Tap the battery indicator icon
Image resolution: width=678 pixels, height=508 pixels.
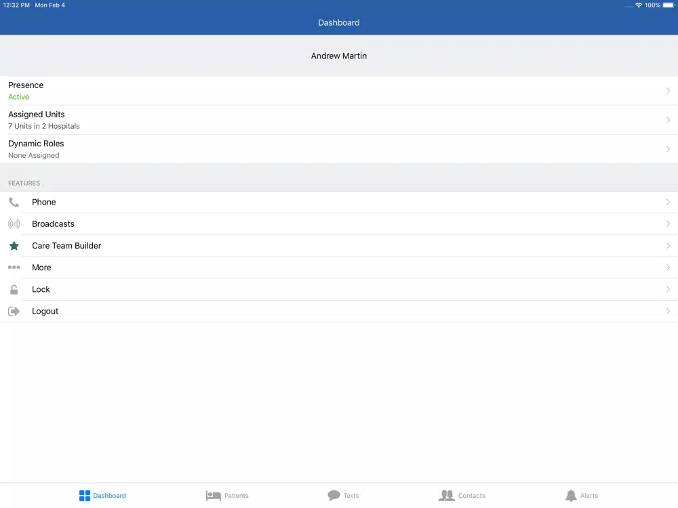(x=669, y=5)
